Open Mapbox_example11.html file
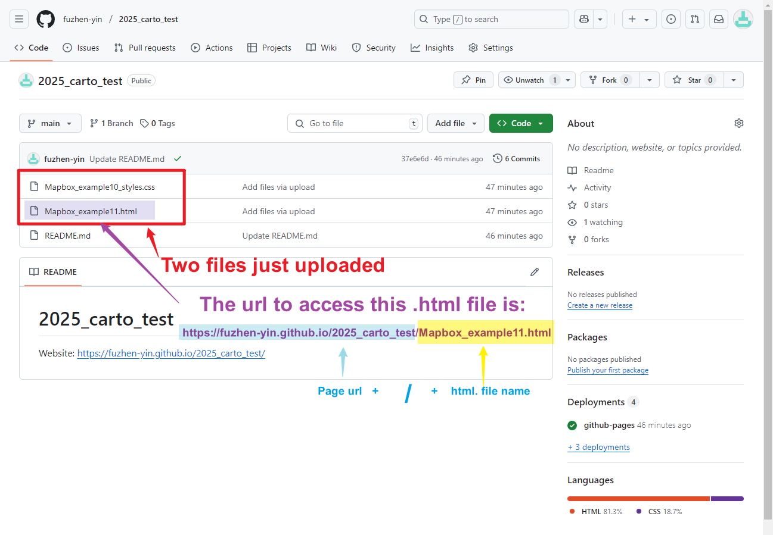This screenshot has width=773, height=535. 91,211
